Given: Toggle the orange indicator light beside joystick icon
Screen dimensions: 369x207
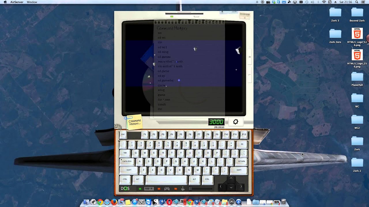Looking at the screenshot, I should point(176,189).
